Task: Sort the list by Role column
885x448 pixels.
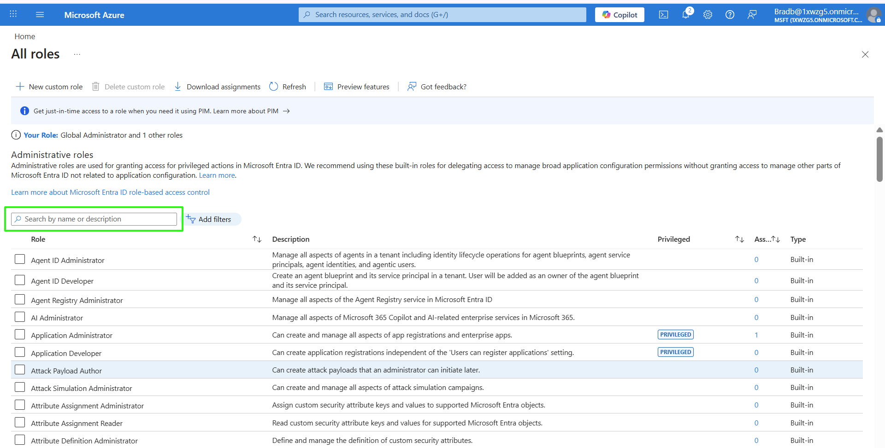Action: (257, 239)
